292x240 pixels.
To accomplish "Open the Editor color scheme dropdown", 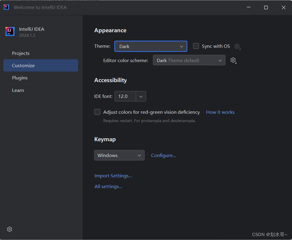I will tap(189, 60).
